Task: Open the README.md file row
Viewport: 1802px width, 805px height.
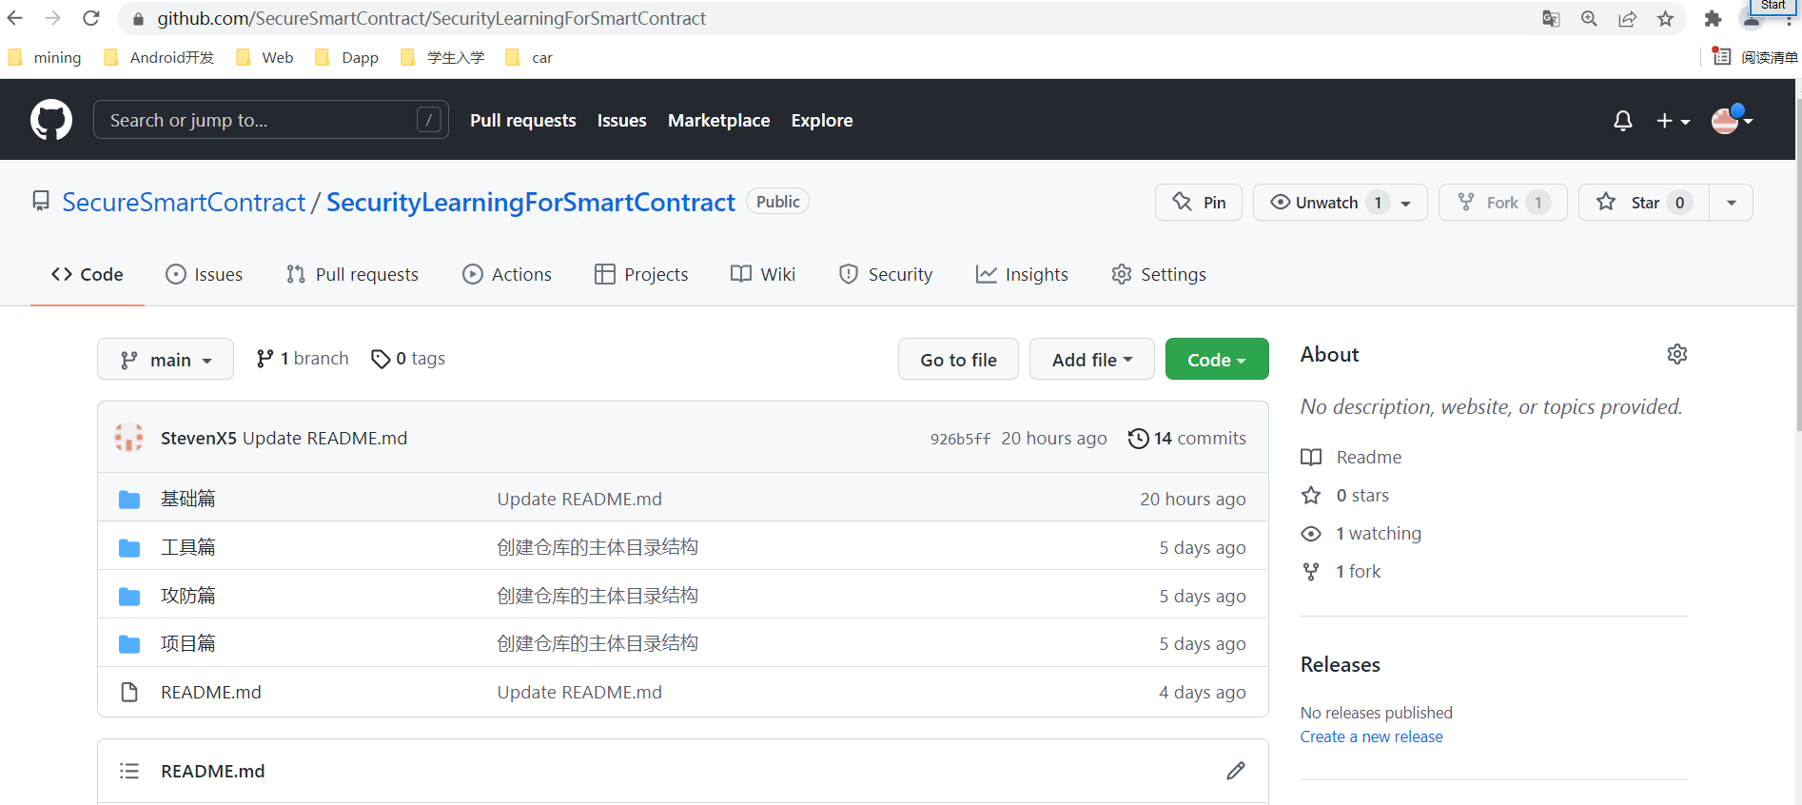Action: click(x=211, y=692)
